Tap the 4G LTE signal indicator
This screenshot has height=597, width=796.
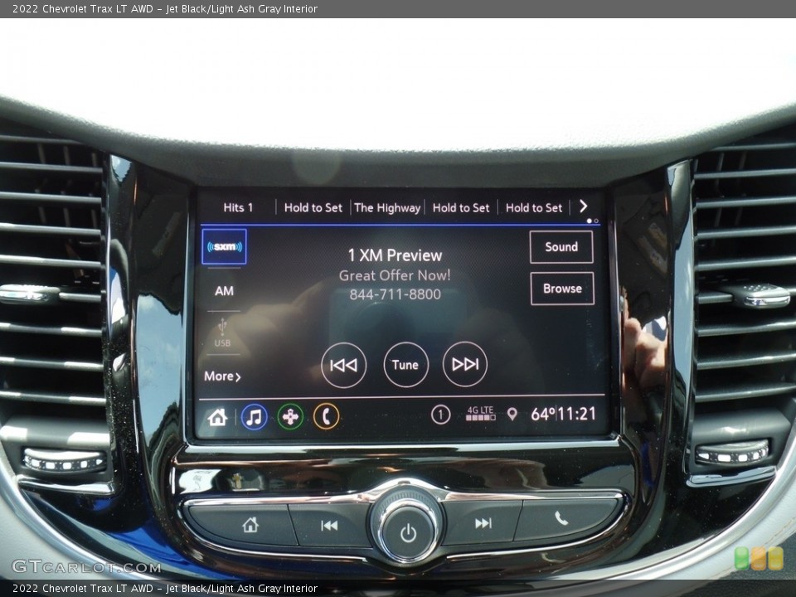point(480,413)
